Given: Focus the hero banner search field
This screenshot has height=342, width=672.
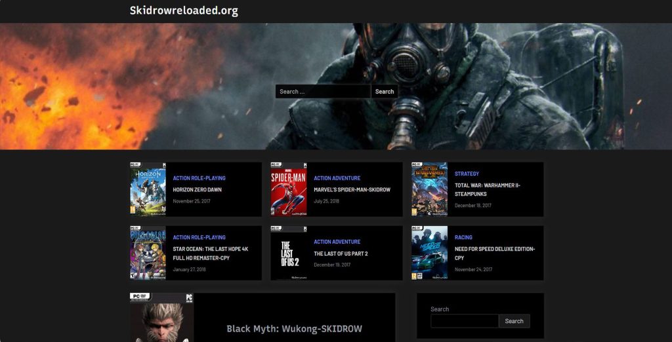Looking at the screenshot, I should (323, 91).
